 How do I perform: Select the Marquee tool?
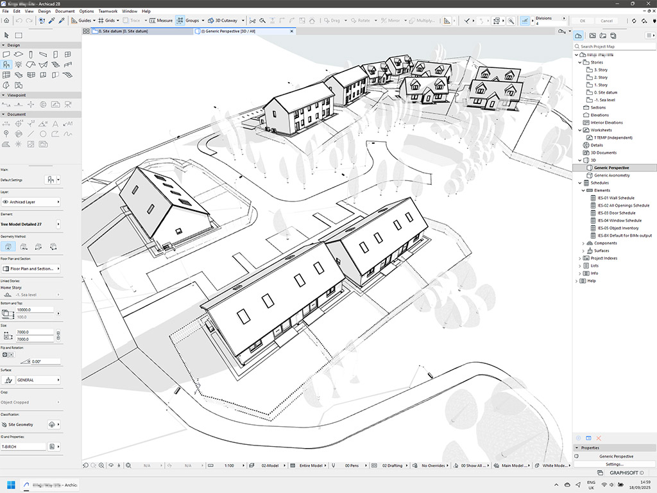click(x=19, y=35)
